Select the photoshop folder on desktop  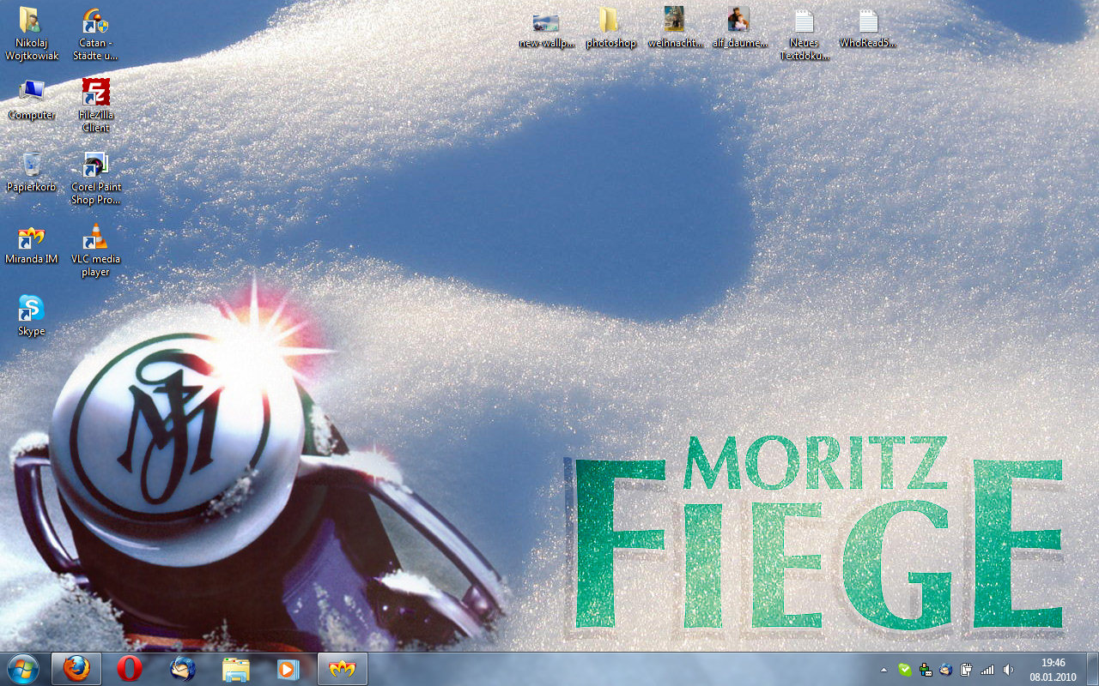point(610,21)
